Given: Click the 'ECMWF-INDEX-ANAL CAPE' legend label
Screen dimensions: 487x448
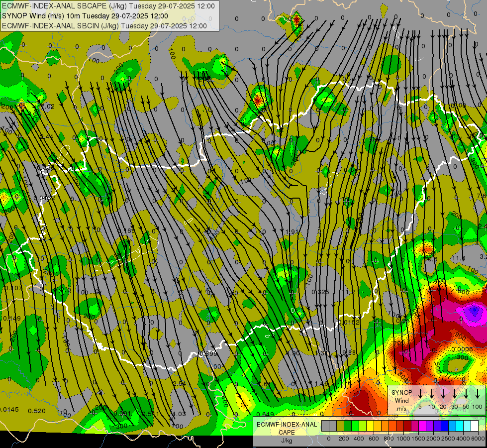Looking at the screenshot, I should [x=287, y=428].
